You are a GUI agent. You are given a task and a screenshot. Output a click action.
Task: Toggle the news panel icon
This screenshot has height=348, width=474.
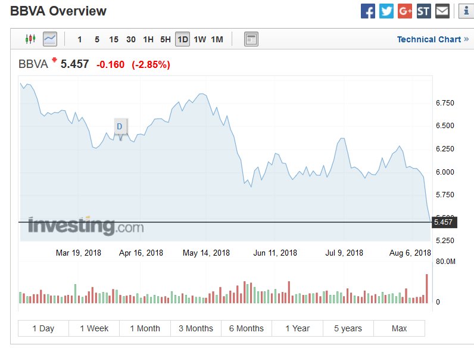(251, 39)
